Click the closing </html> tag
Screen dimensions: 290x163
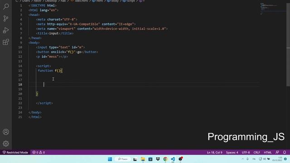[35, 117]
